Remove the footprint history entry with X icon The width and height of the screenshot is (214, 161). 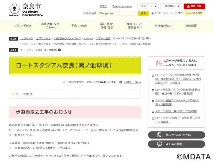59,50
